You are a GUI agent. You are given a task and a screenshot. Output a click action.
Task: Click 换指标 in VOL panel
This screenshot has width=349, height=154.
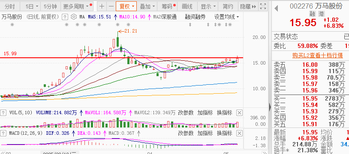click(224, 113)
